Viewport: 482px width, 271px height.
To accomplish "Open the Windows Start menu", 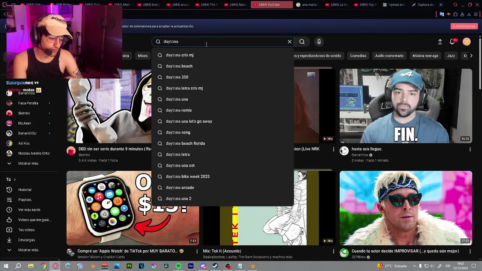I will (x=6, y=266).
